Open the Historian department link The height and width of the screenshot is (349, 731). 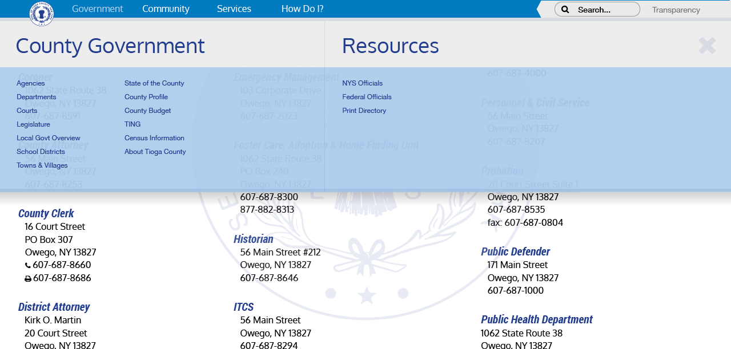254,239
